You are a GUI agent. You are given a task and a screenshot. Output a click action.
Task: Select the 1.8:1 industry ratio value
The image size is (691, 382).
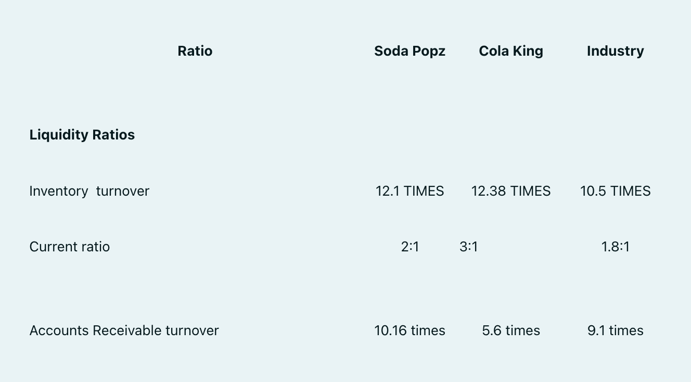(616, 247)
